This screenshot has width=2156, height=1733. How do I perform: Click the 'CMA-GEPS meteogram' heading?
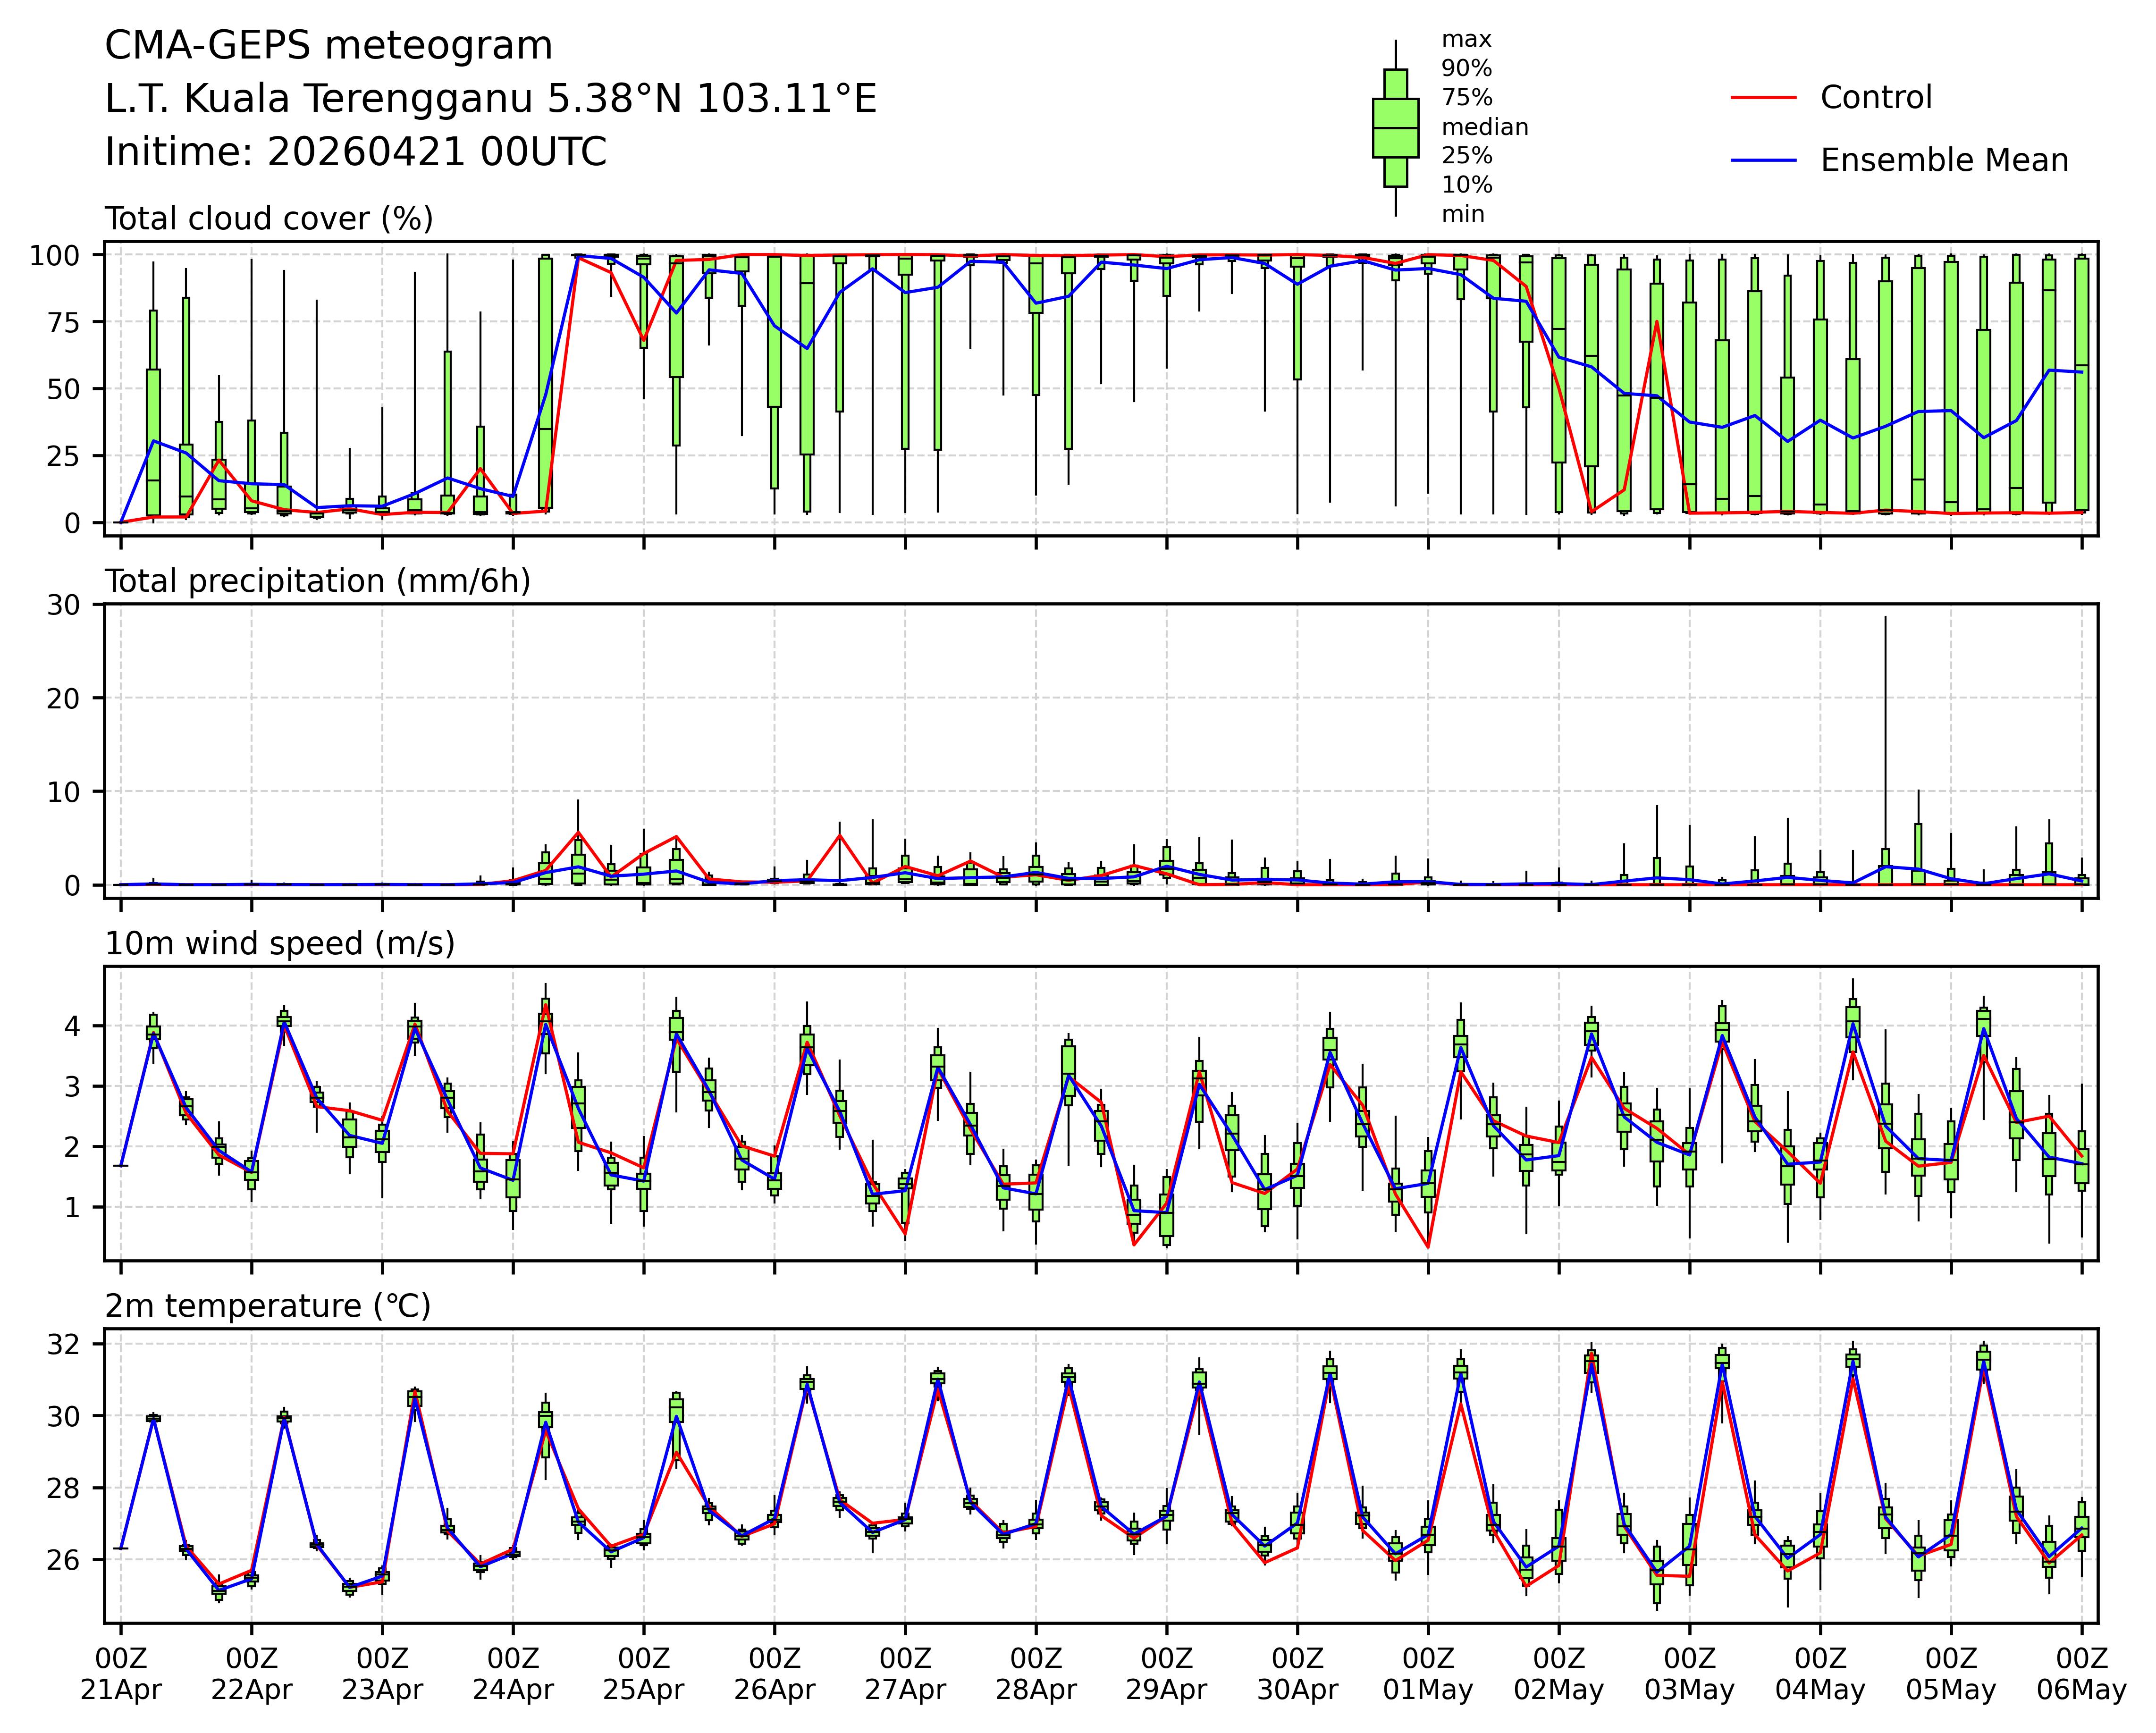328,46
